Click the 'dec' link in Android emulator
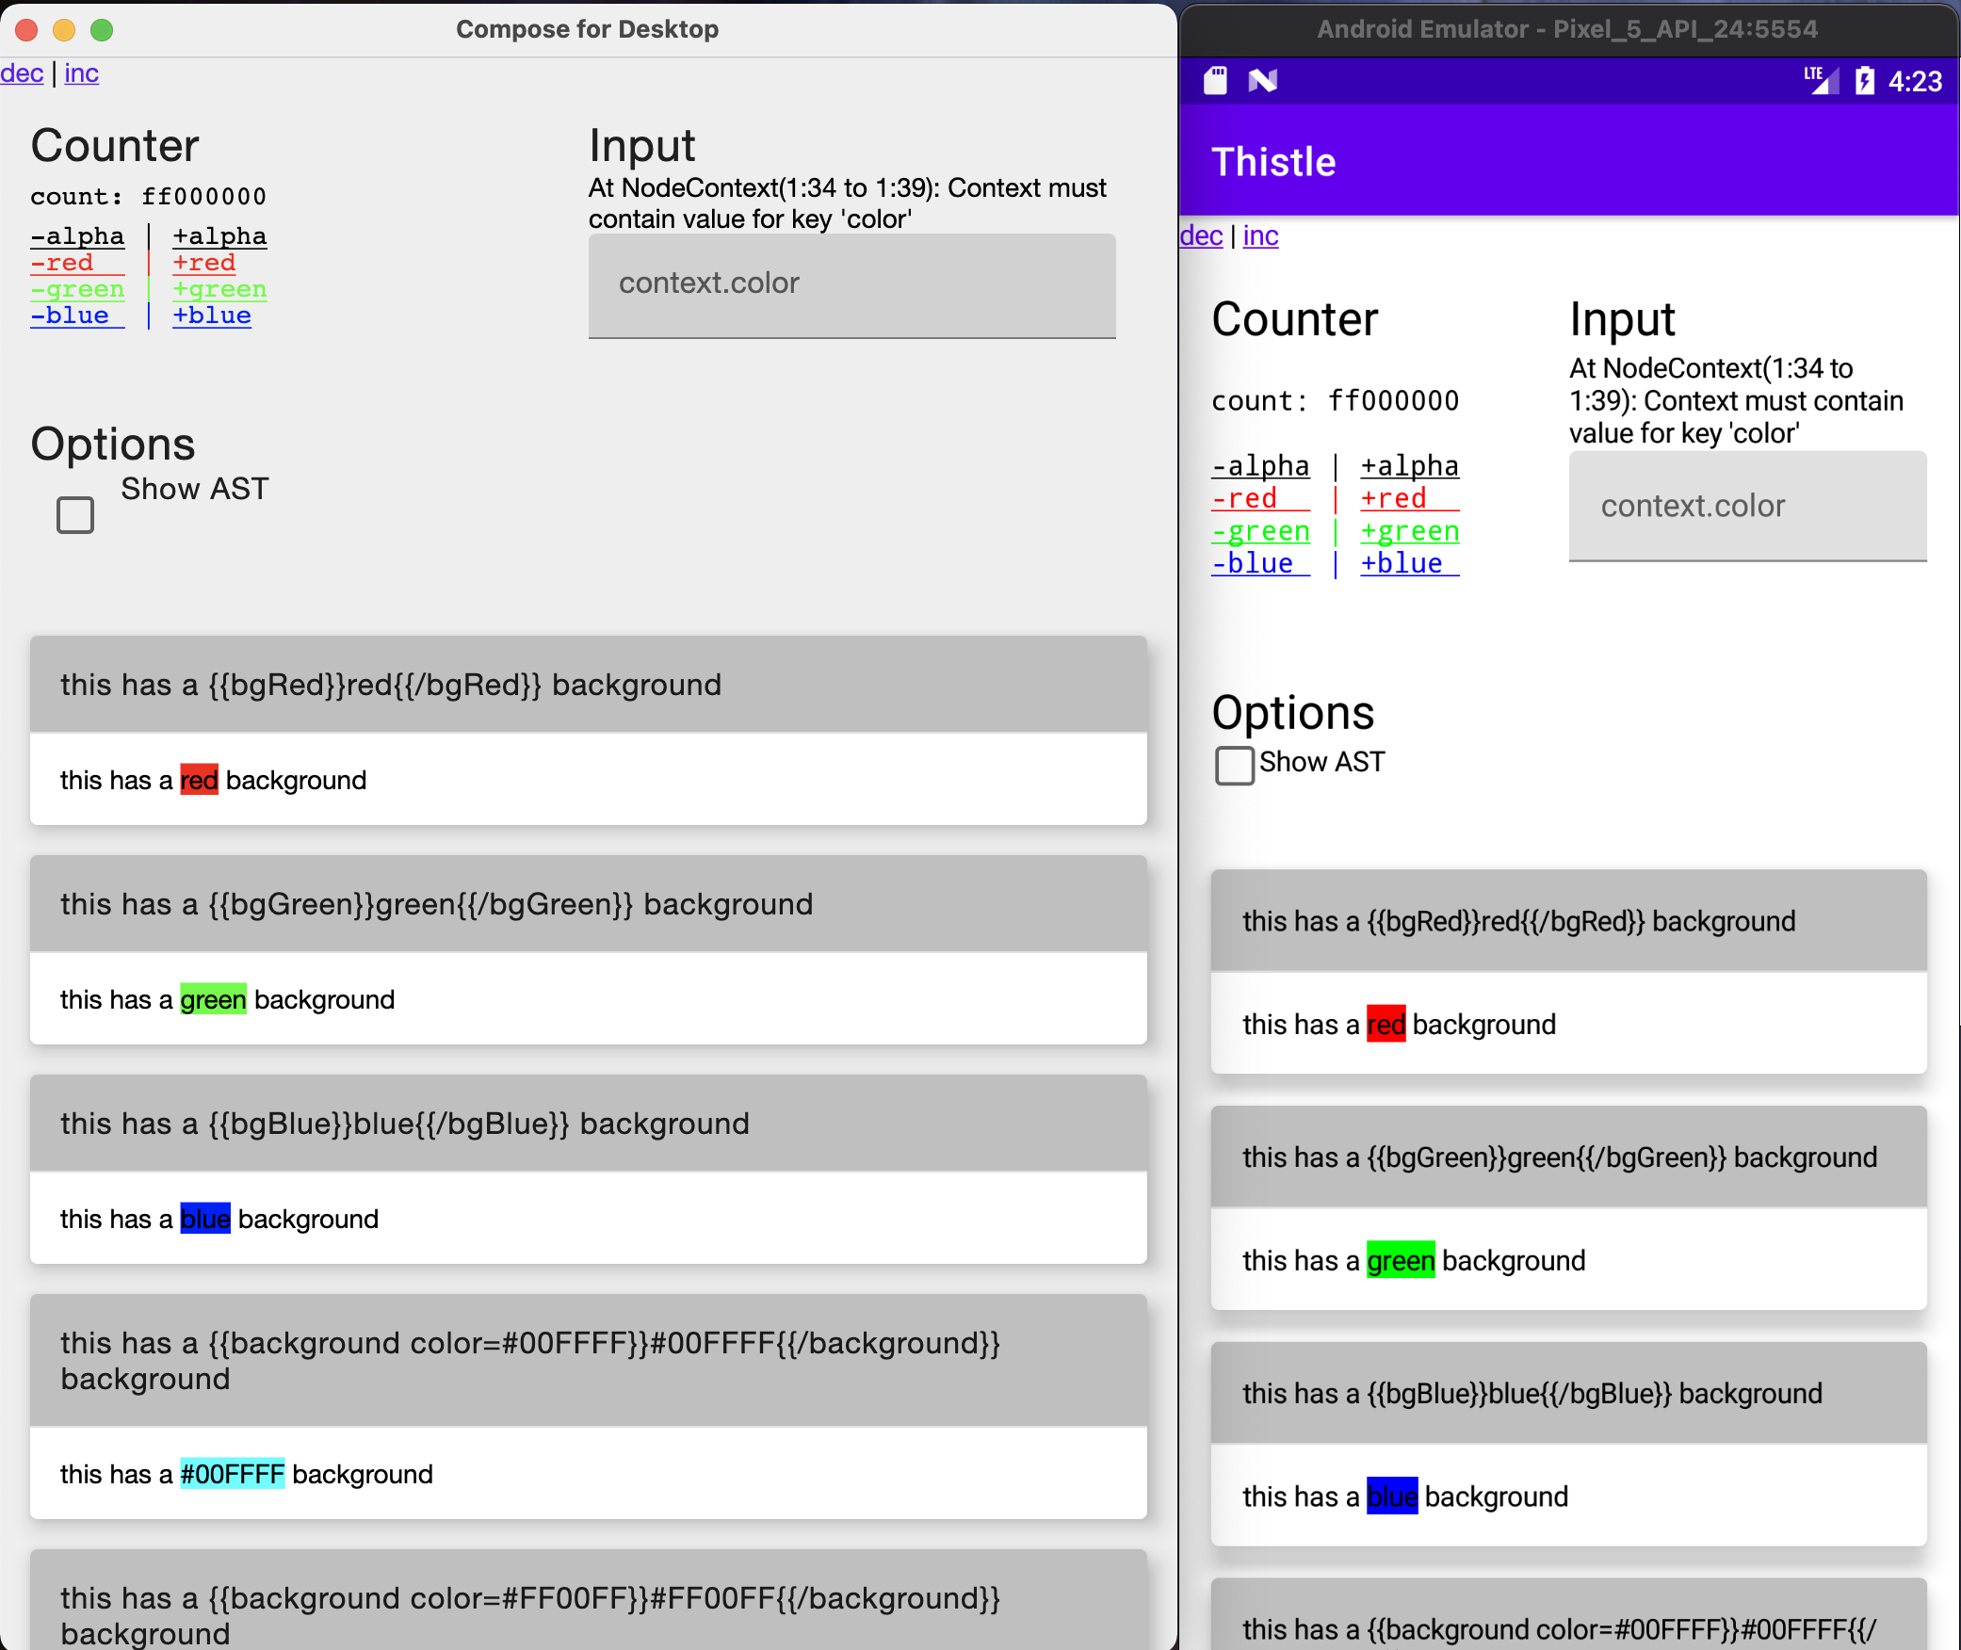This screenshot has width=1961, height=1650. 1201,235
